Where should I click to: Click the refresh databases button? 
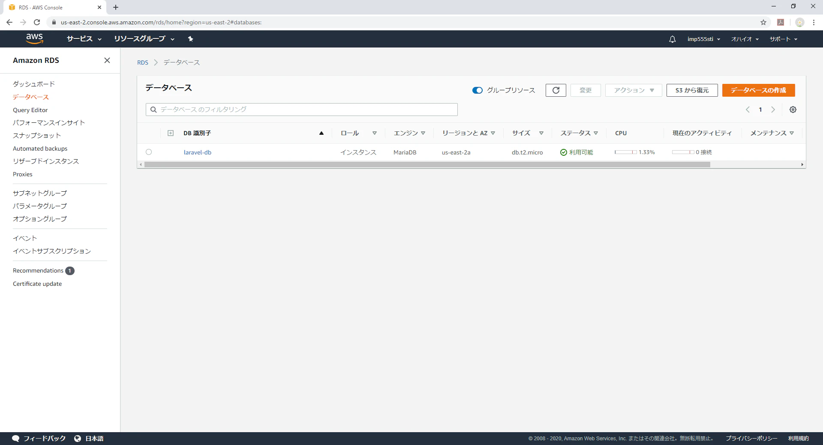click(x=556, y=90)
